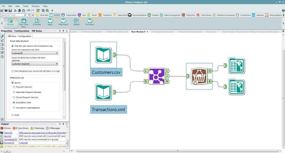Click the New Module toolbar icon
Screen dimensions: 285x153
click(x=2, y=11)
